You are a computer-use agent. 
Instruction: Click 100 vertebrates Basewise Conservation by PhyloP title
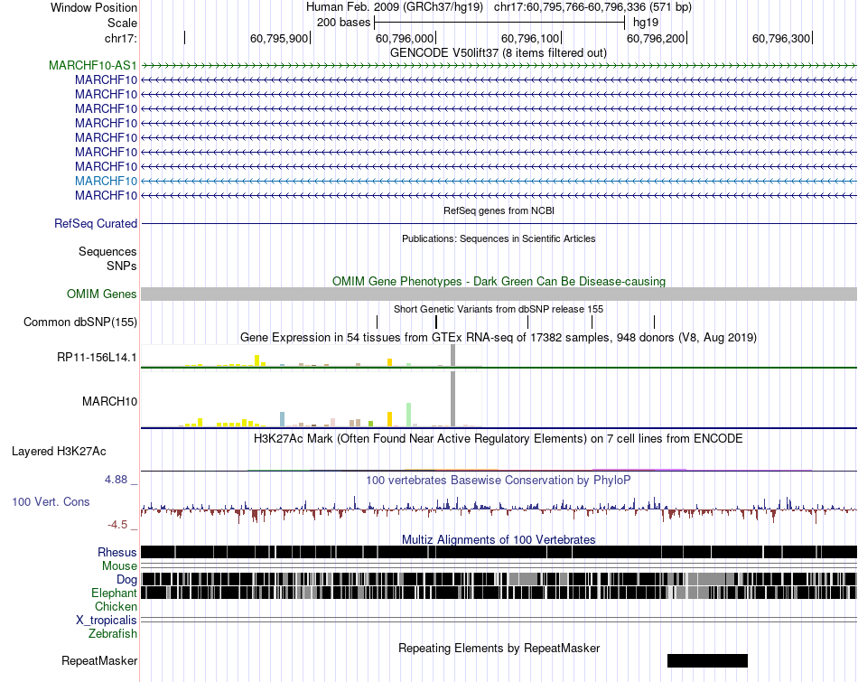coord(499,480)
